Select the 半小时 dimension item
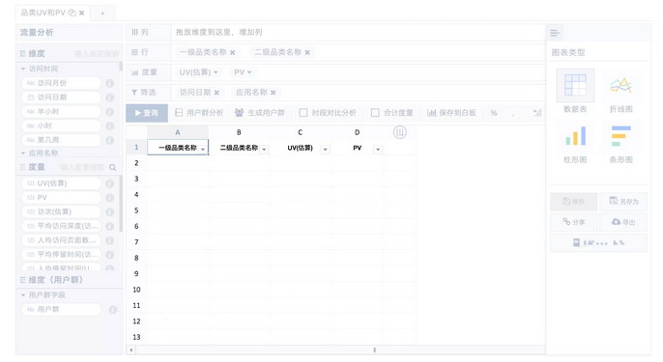Screen dimensions: 663x362 pyautogui.click(x=62, y=112)
